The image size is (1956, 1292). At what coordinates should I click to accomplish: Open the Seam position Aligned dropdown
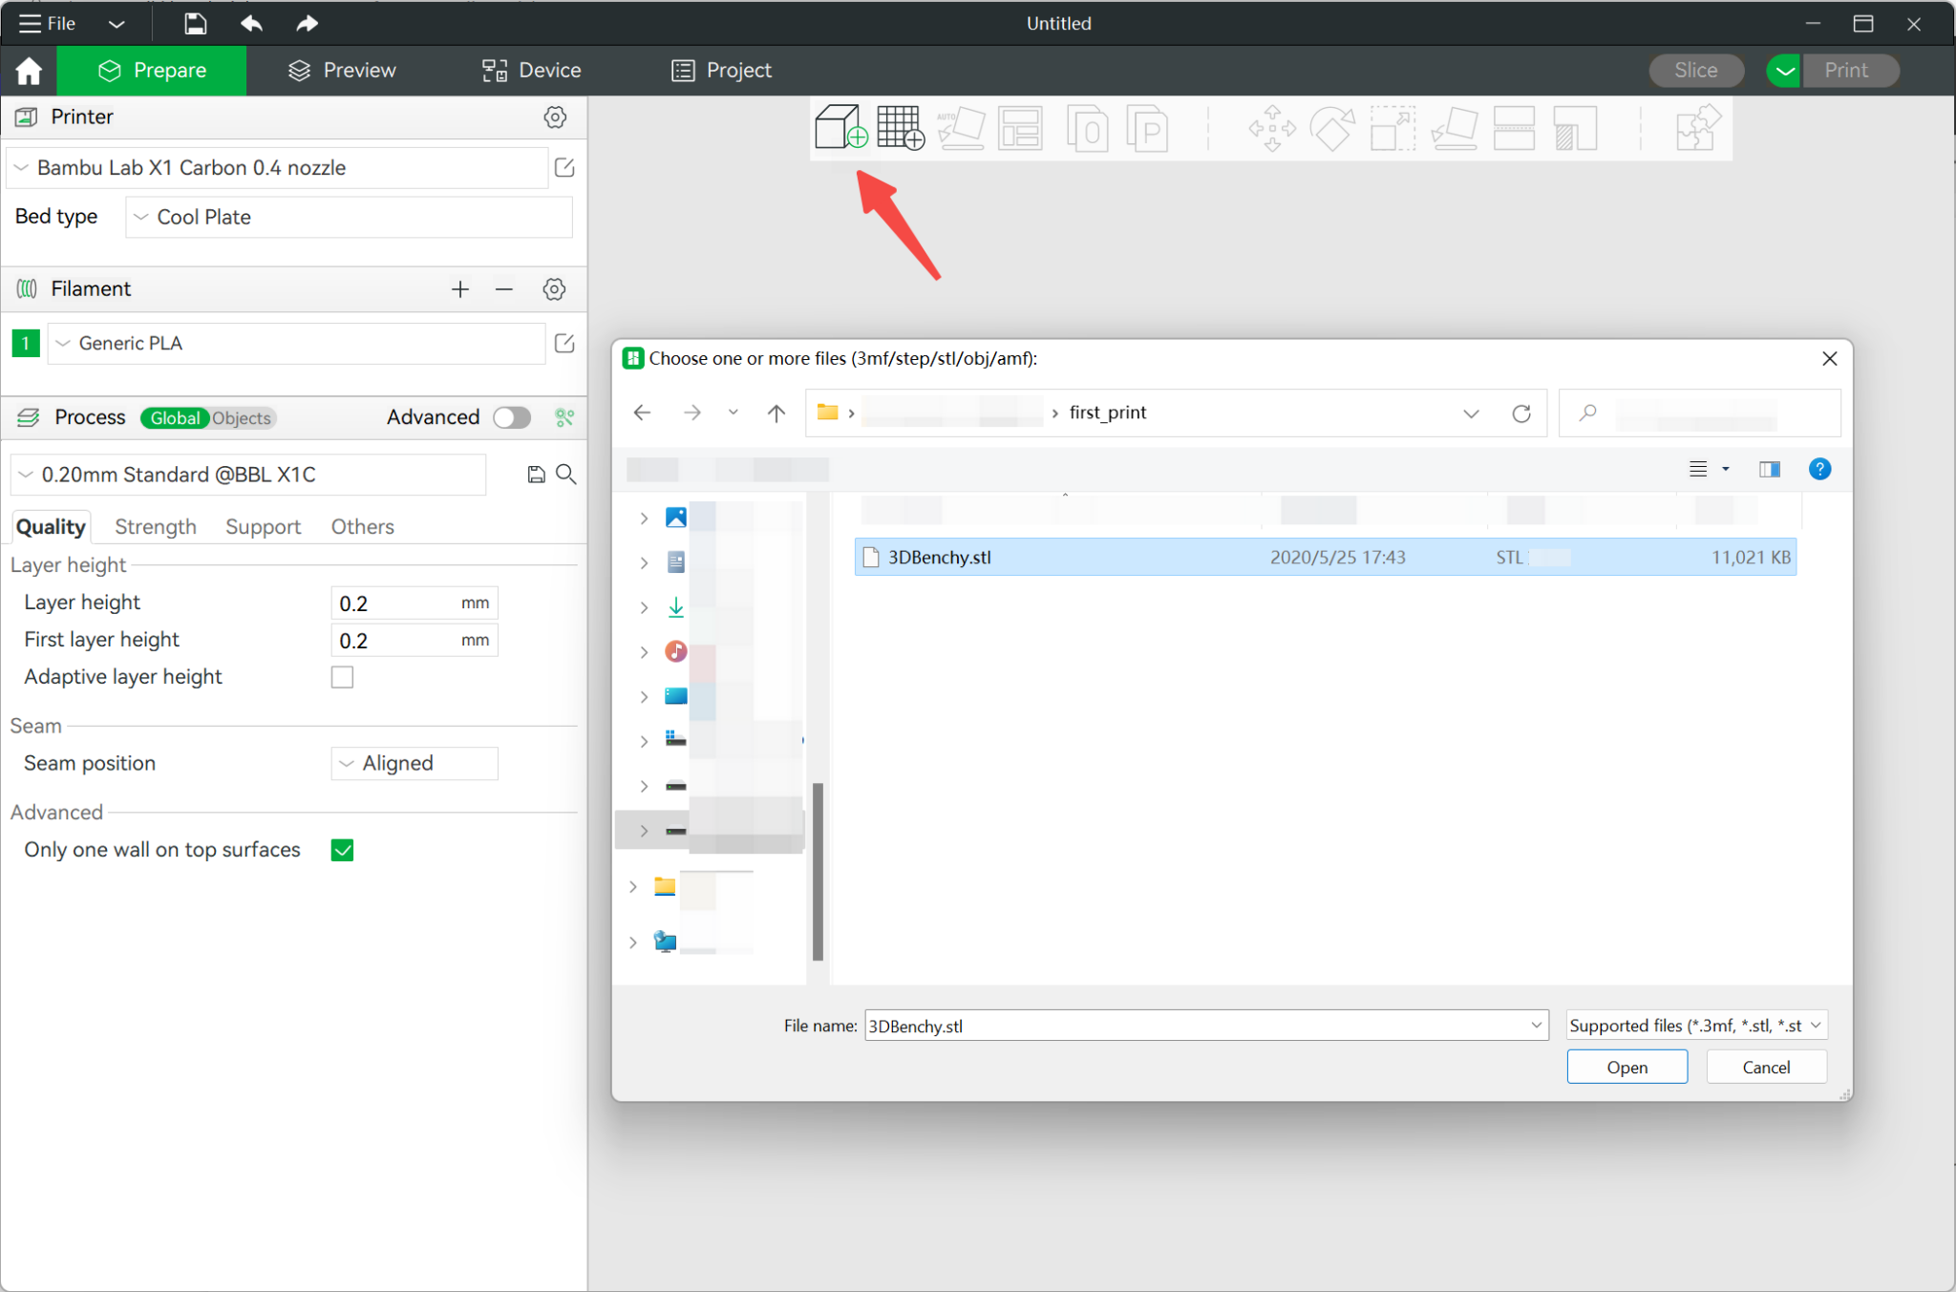pyautogui.click(x=415, y=763)
